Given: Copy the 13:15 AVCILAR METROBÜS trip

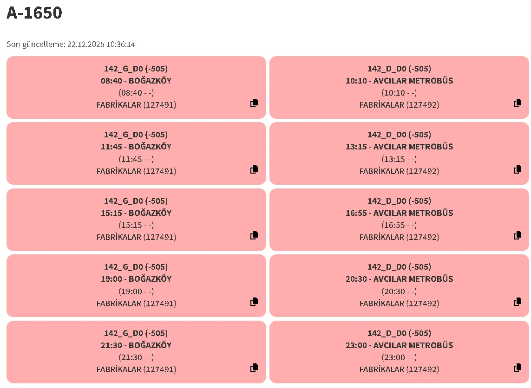Looking at the screenshot, I should pos(518,170).
